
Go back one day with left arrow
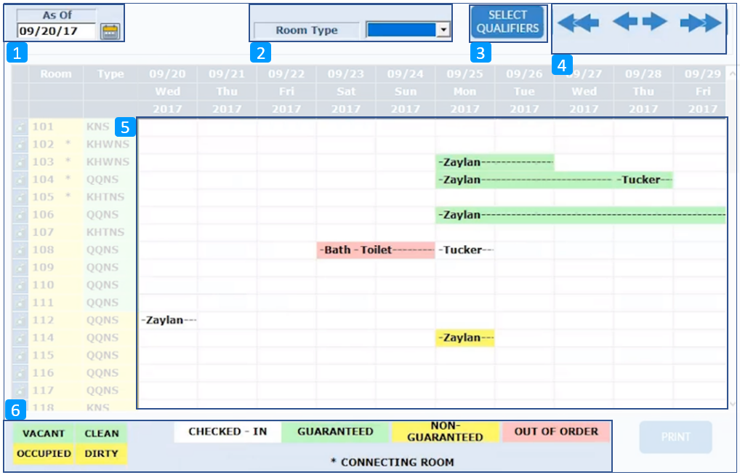point(624,22)
